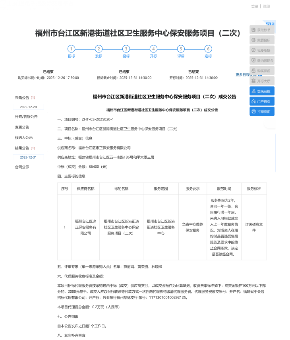Open the 采购公告 section in sidebar
The image size is (290, 340).
22,97
